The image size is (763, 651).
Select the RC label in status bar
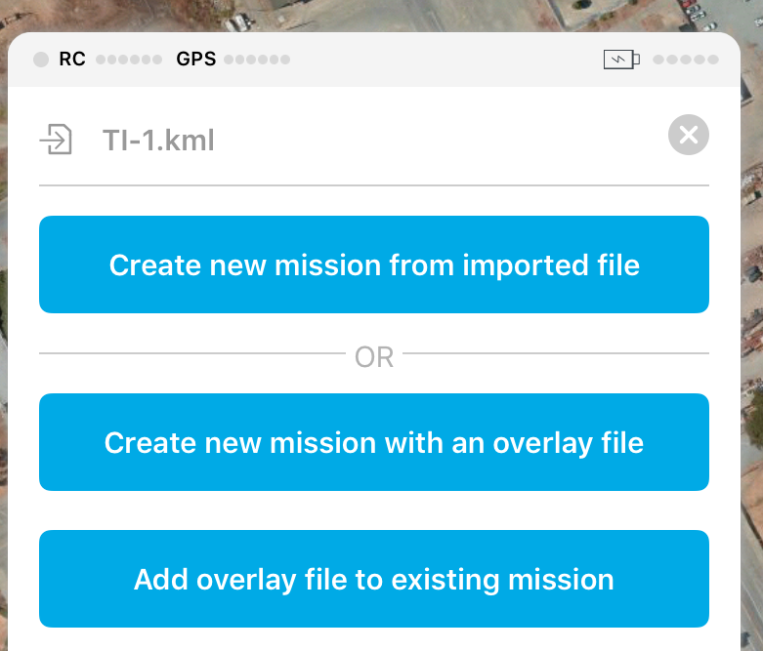click(72, 59)
